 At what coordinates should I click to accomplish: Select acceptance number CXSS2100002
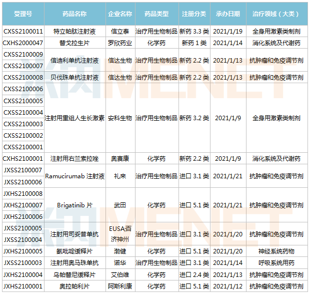click(x=23, y=136)
